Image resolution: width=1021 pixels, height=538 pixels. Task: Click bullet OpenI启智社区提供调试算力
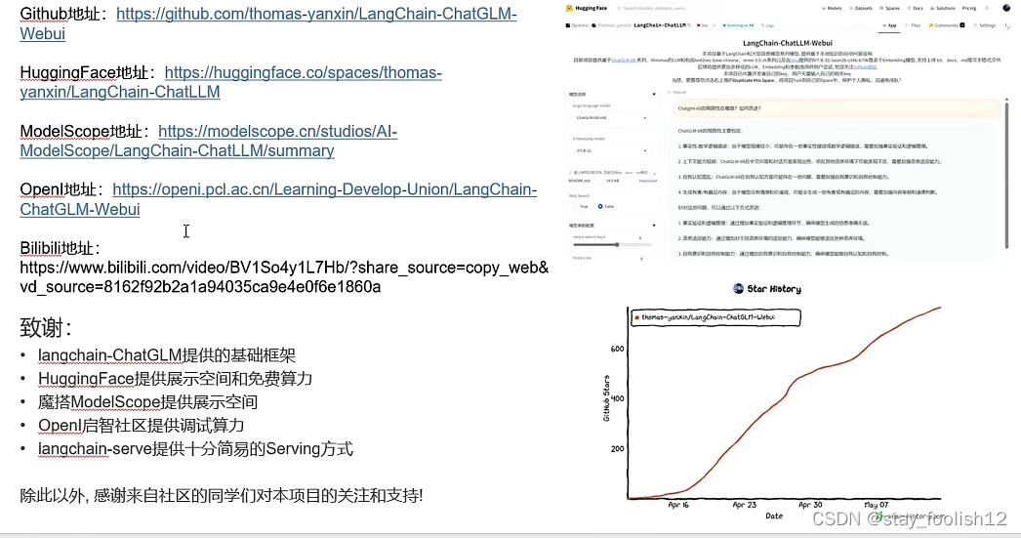142,426
